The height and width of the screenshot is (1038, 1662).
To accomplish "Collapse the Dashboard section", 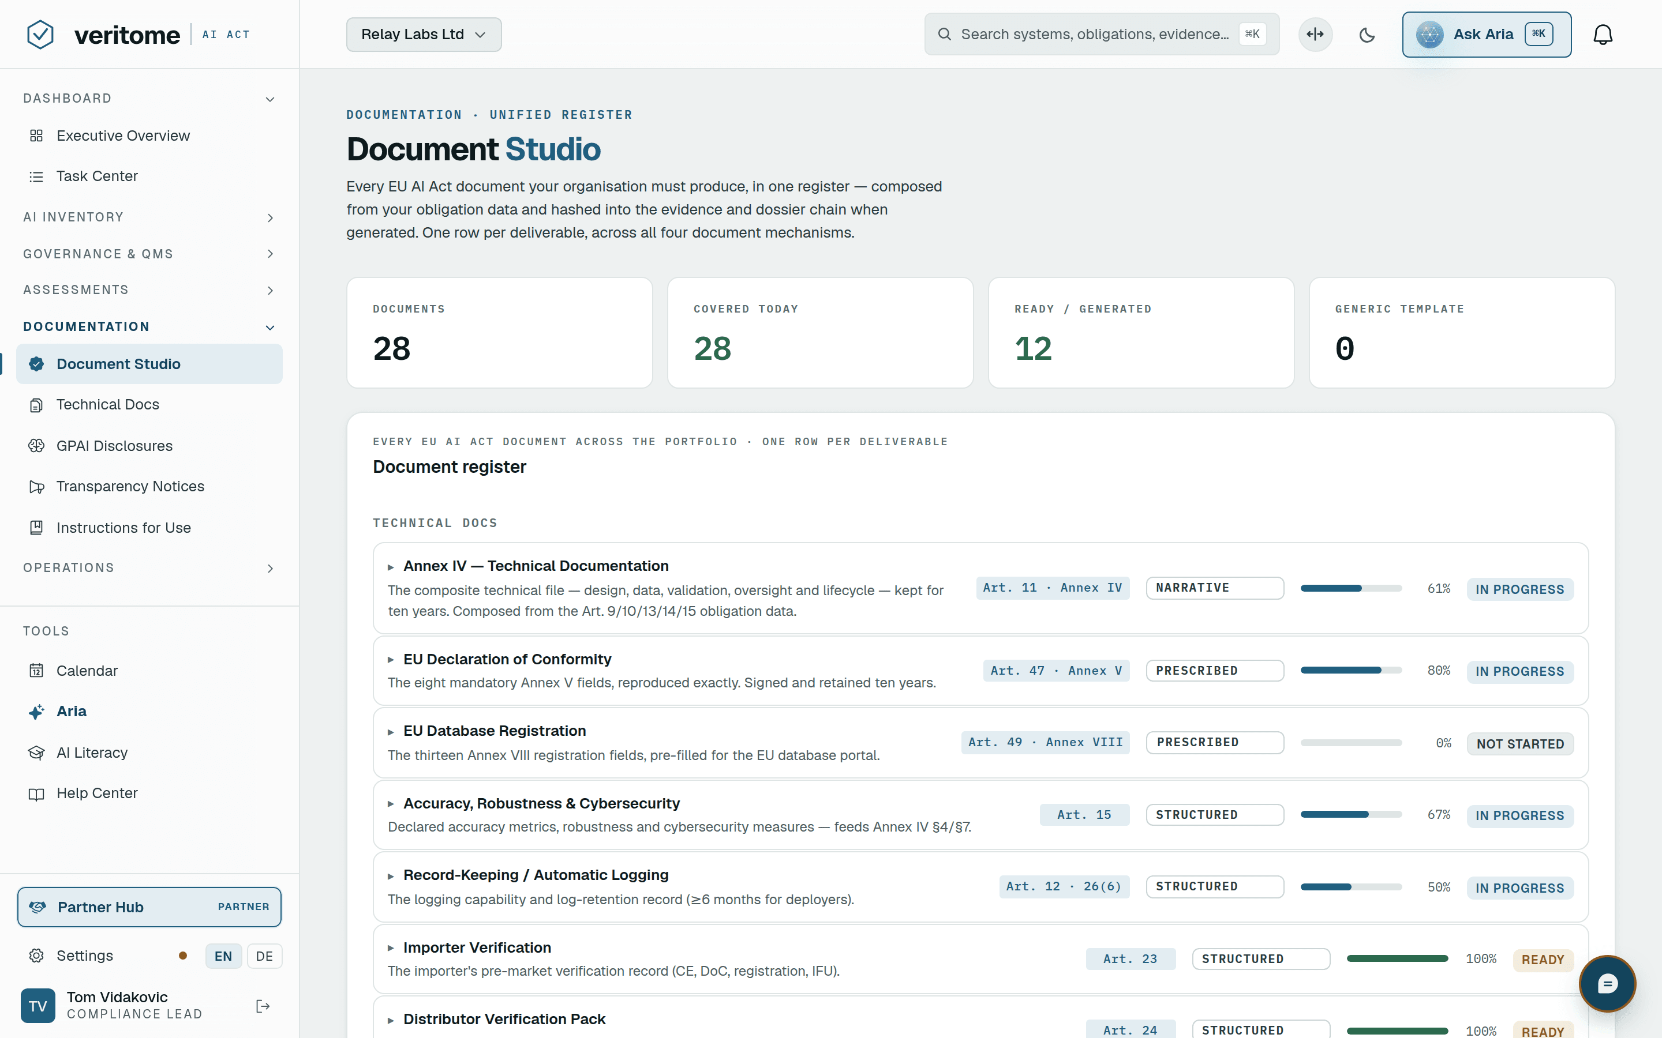I will (x=149, y=99).
